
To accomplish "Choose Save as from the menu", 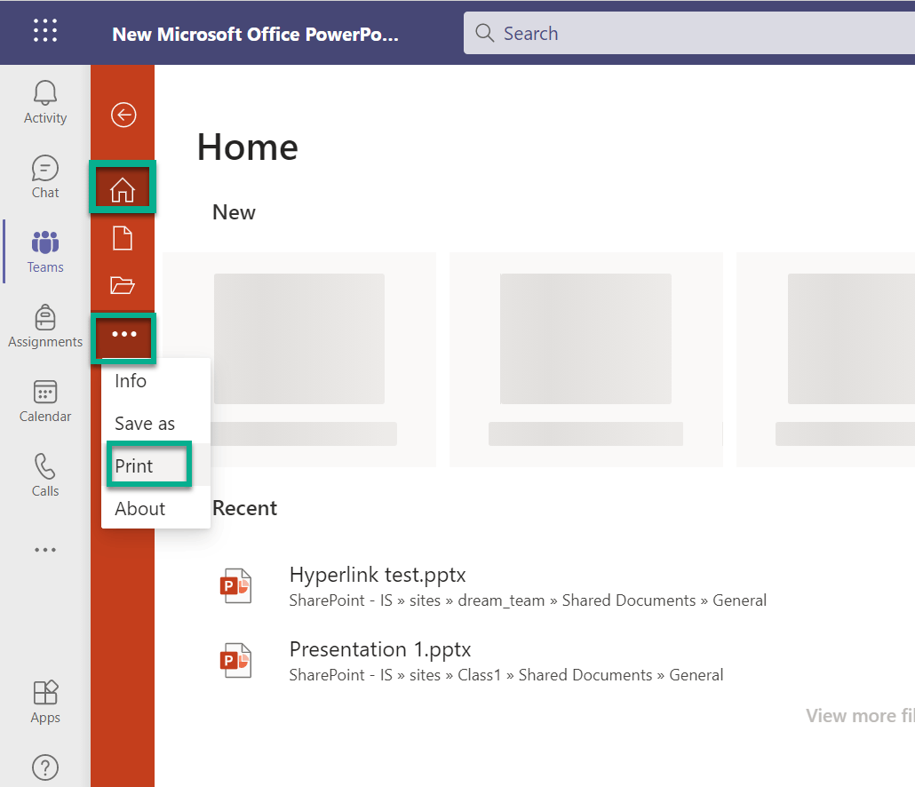I will [x=155, y=424].
